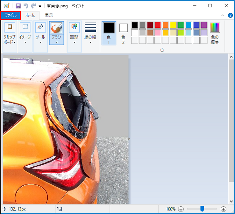Click the redo arrow in title bar

click(33, 6)
